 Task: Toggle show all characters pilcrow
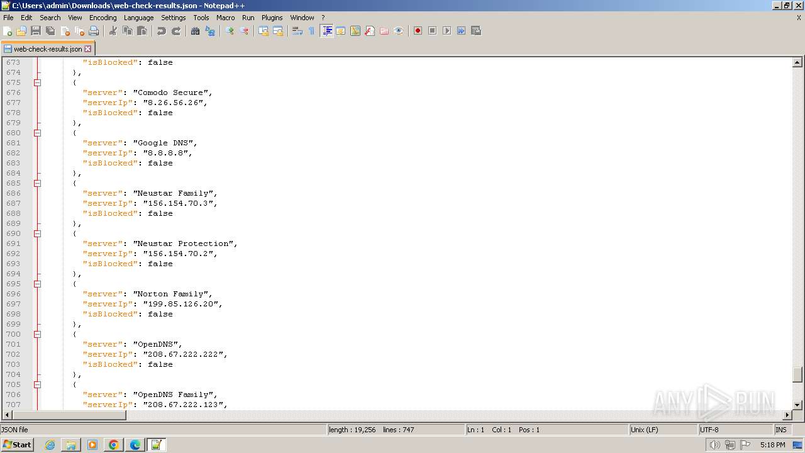pyautogui.click(x=312, y=31)
